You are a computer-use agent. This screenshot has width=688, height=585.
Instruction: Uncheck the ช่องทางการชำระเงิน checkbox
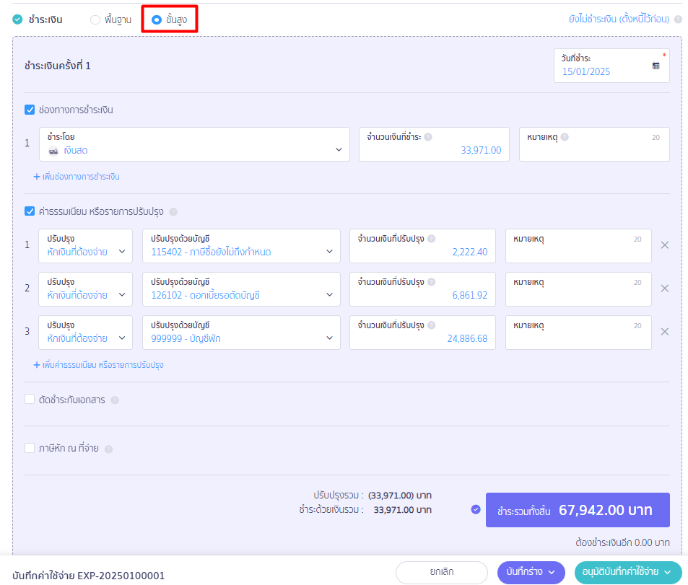point(30,110)
